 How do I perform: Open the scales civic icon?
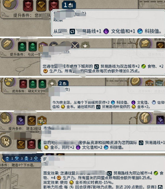click(9, 82)
